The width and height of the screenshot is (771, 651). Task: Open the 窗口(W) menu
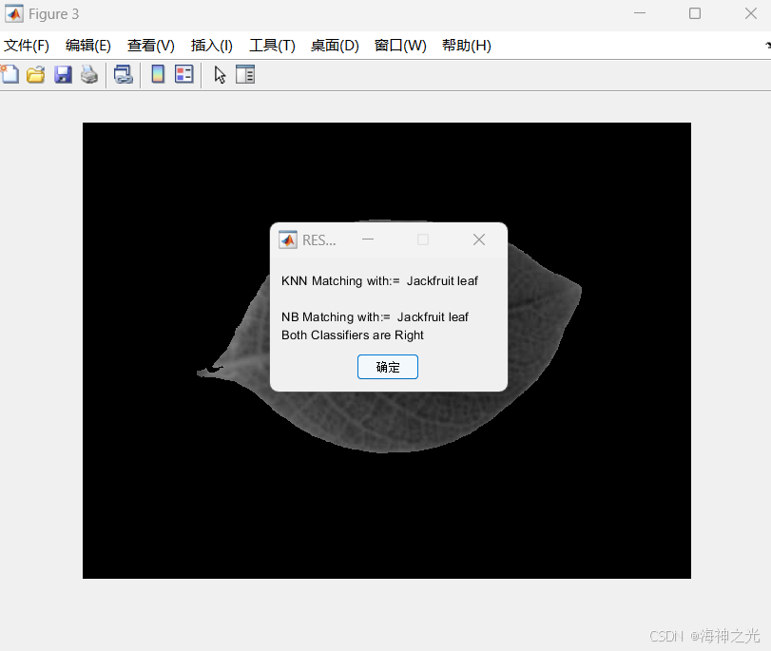(400, 45)
